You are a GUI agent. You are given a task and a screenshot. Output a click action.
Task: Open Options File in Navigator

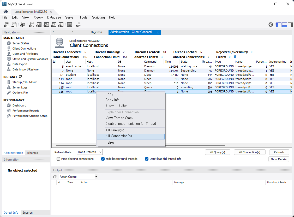pos(20,93)
